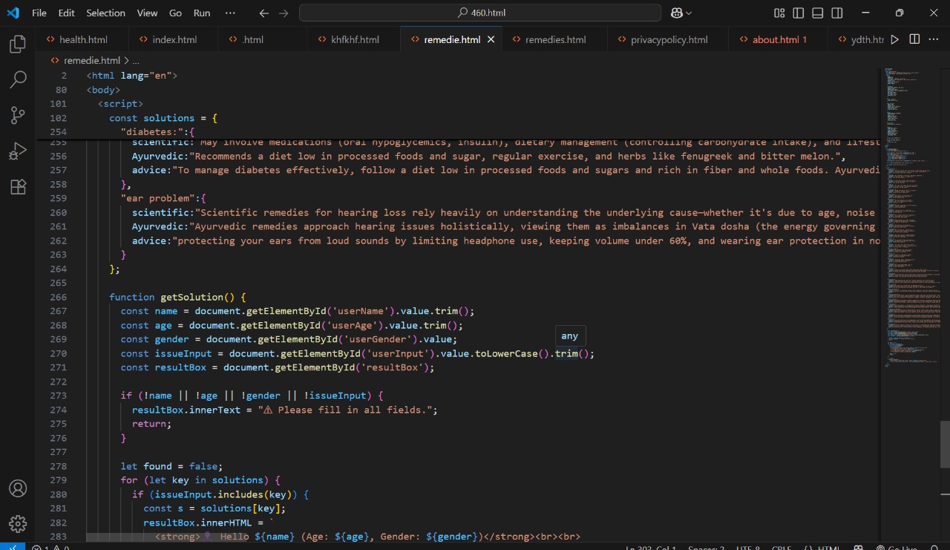Toggle the bottom Panel visibility
Screen dimensions: 950x550
(x=818, y=13)
